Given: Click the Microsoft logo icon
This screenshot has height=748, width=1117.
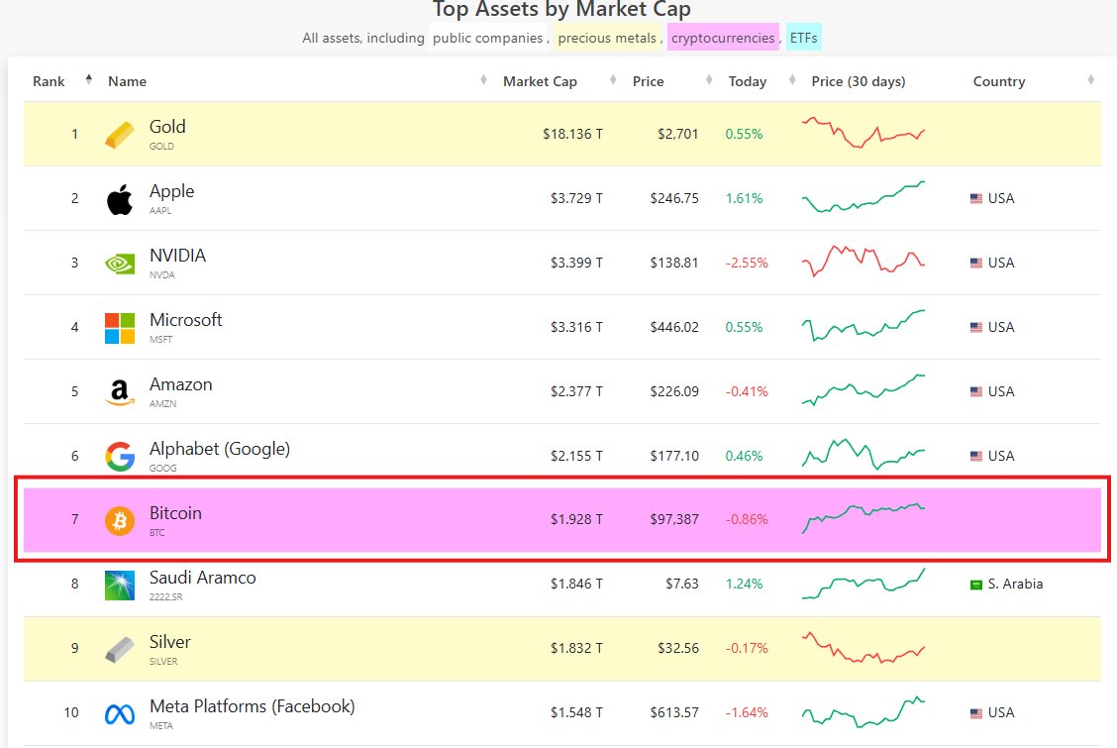Looking at the screenshot, I should tap(119, 328).
